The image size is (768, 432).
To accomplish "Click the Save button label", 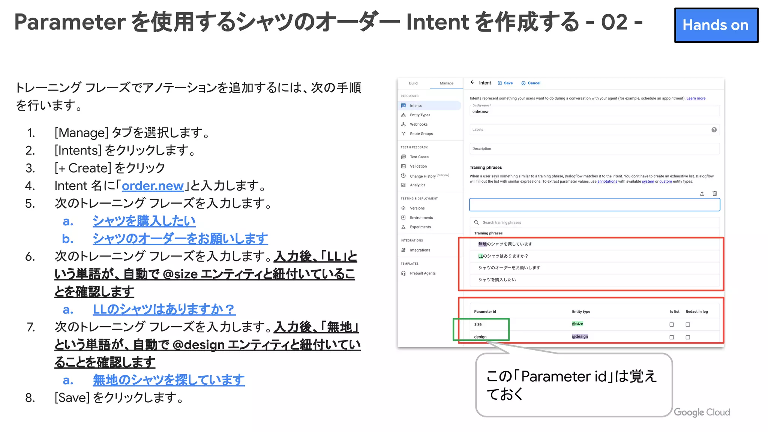I will click(508, 83).
